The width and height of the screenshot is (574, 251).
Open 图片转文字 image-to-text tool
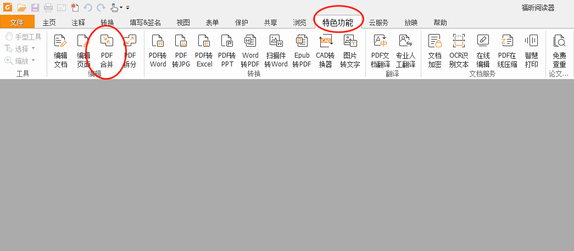click(x=350, y=51)
